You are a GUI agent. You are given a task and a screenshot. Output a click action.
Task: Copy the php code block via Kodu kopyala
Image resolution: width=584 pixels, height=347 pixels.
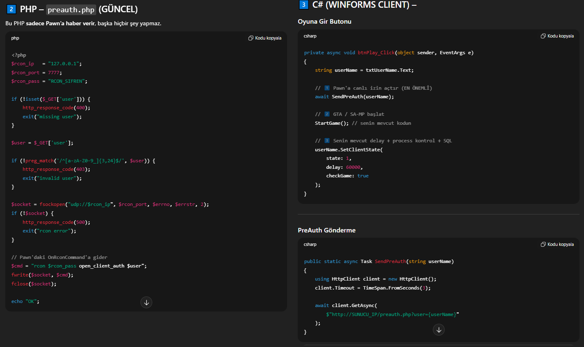[x=265, y=38]
